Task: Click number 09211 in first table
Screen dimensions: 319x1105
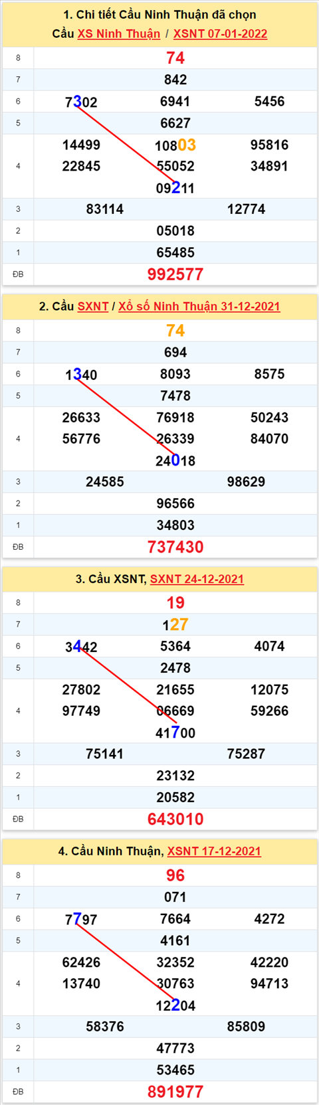Action: [x=175, y=188]
